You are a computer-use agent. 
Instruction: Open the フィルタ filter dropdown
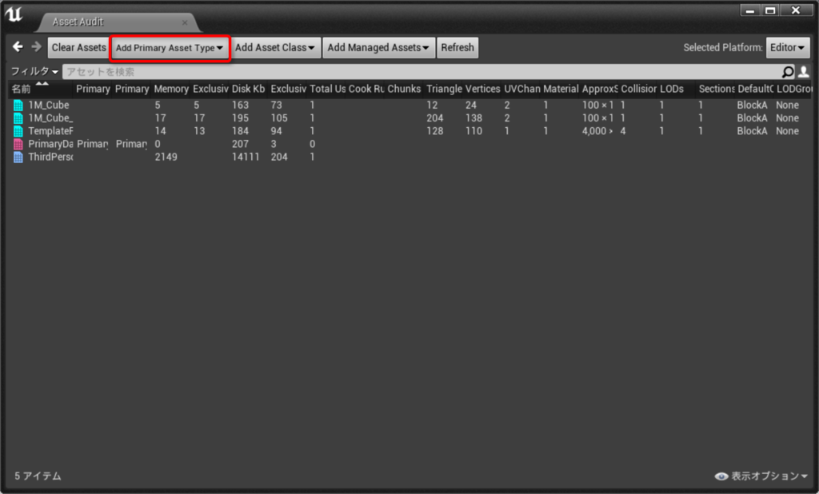click(34, 71)
